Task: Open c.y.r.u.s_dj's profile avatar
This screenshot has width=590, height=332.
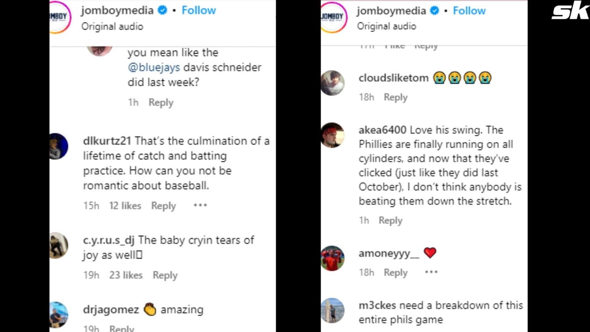Action: point(59,245)
